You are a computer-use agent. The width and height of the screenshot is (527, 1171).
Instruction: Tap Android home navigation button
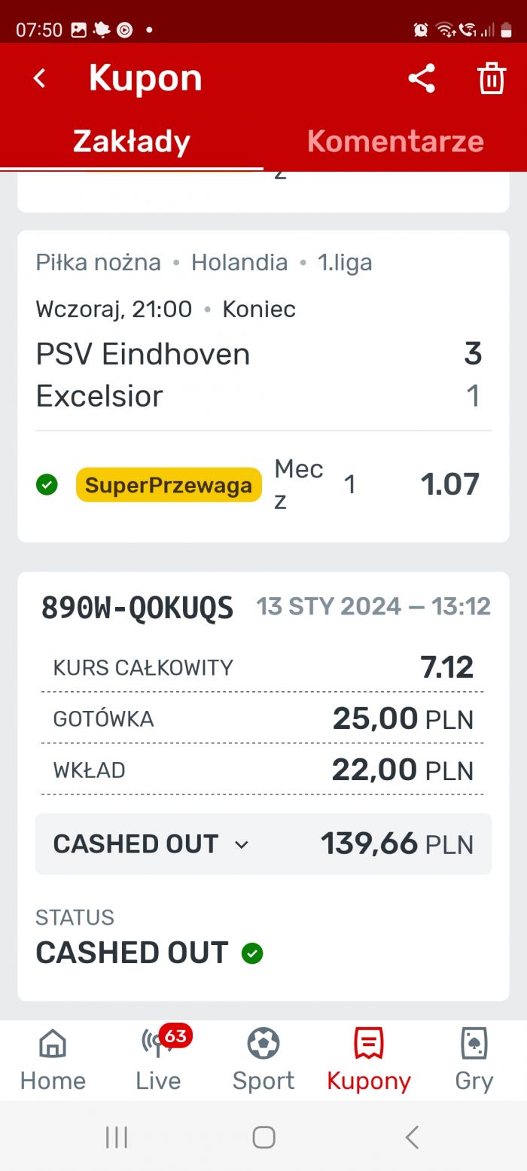pyautogui.click(x=263, y=1137)
